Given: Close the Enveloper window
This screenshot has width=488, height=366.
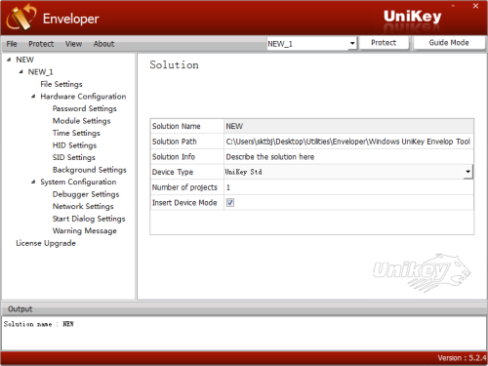Looking at the screenshot, I should tap(475, 6).
